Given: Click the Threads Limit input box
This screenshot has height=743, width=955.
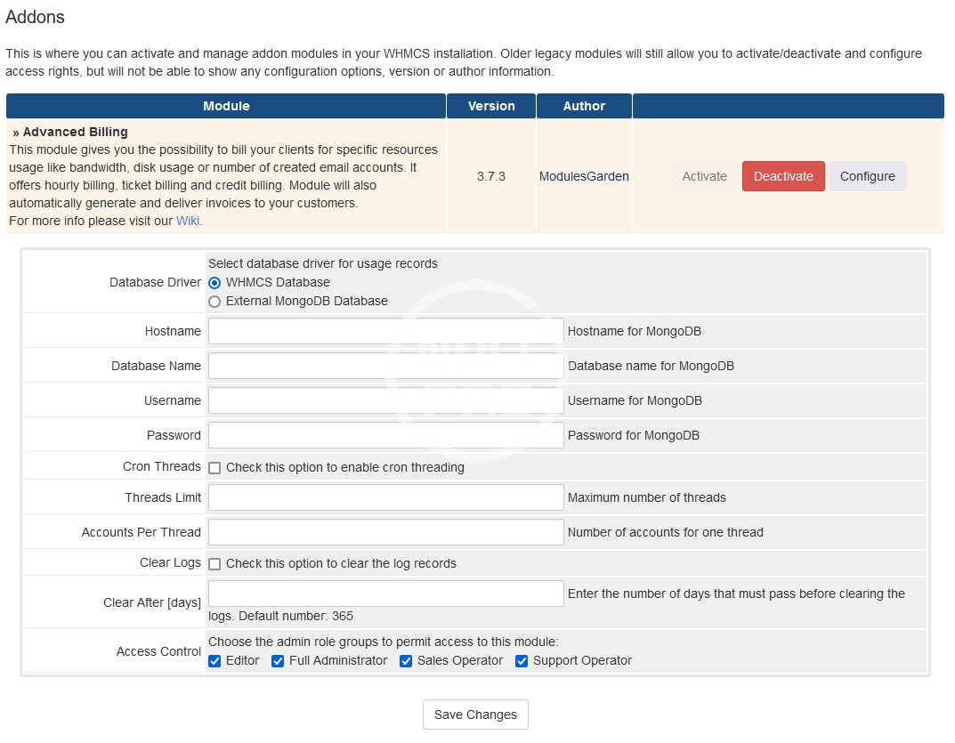Looking at the screenshot, I should pos(385,497).
